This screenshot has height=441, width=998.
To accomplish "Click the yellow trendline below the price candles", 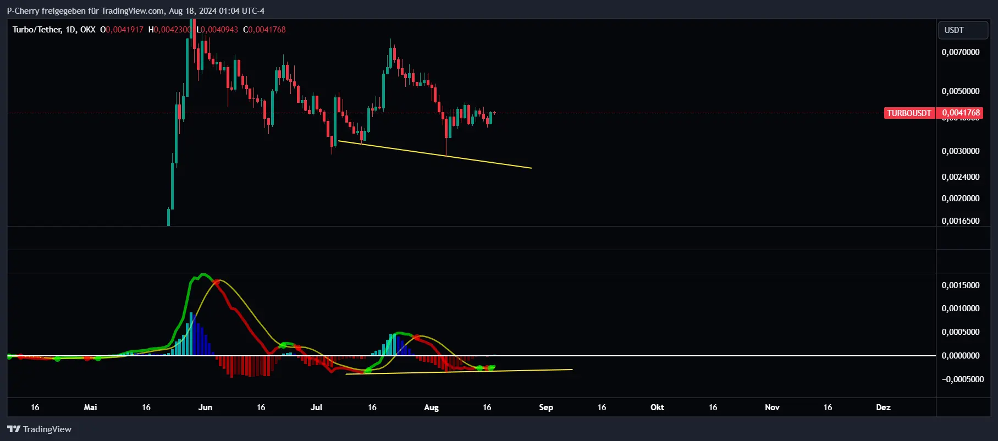I will tap(434, 155).
